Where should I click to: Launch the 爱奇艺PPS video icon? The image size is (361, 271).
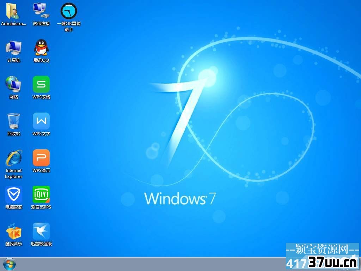point(41,194)
